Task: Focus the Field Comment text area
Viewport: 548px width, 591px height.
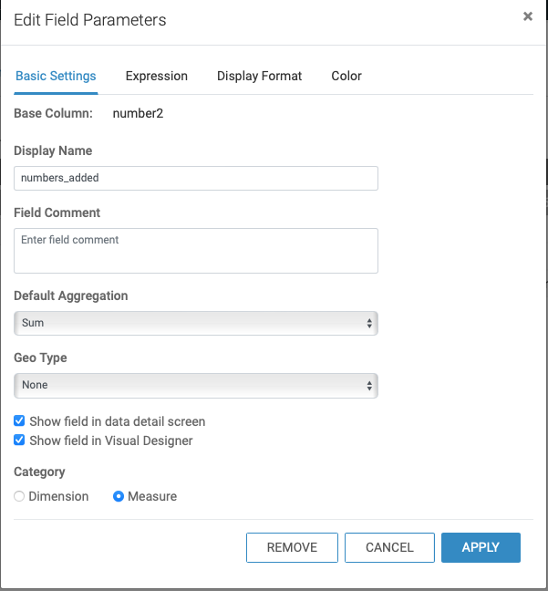Action: (x=196, y=251)
